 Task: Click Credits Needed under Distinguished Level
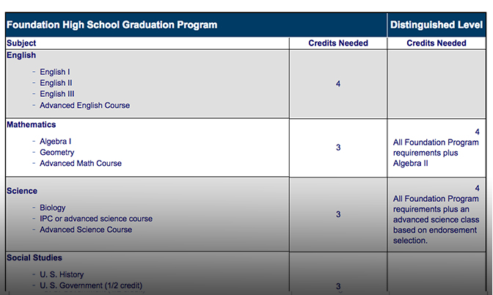click(x=437, y=43)
